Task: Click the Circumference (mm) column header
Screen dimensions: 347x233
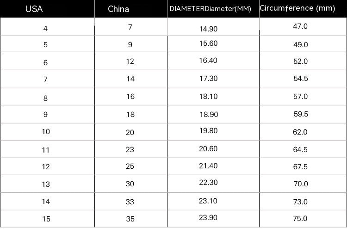Action: (297, 8)
